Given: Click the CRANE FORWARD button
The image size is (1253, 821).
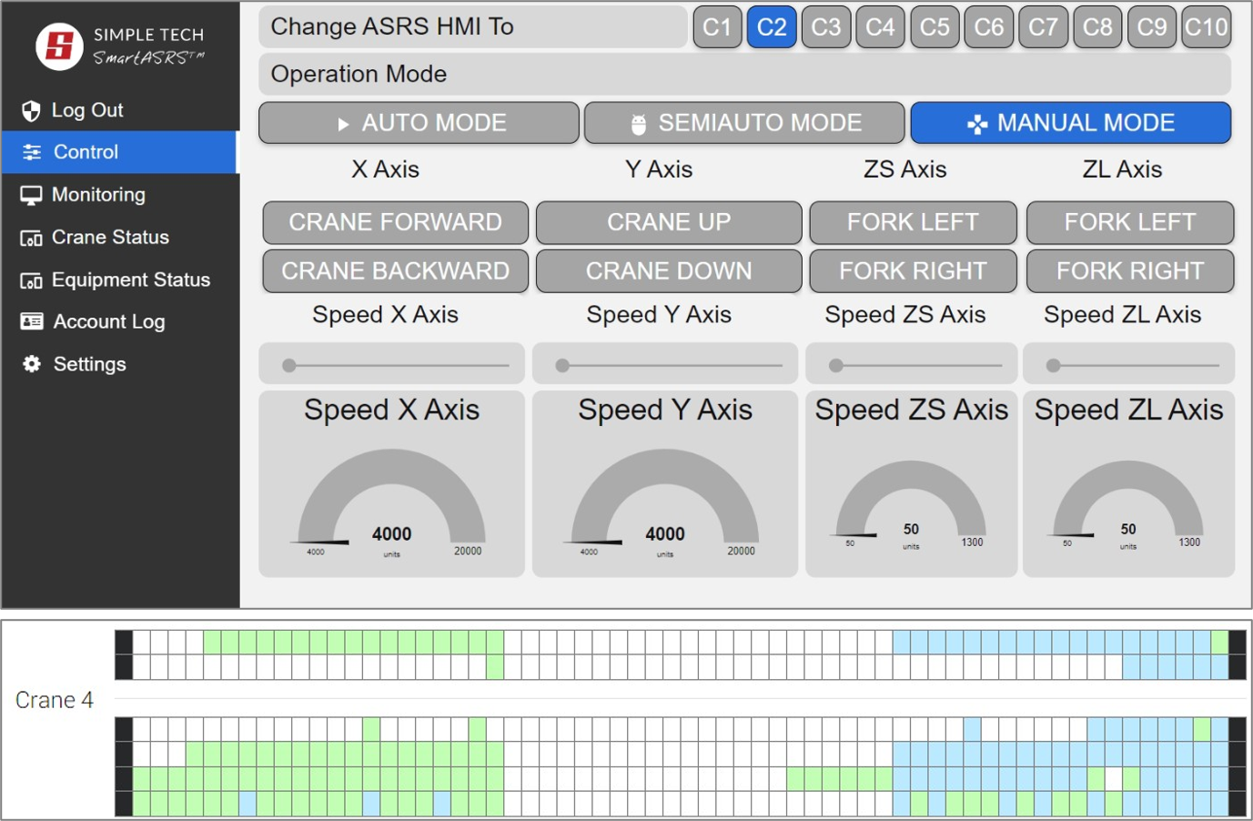Looking at the screenshot, I should [396, 223].
